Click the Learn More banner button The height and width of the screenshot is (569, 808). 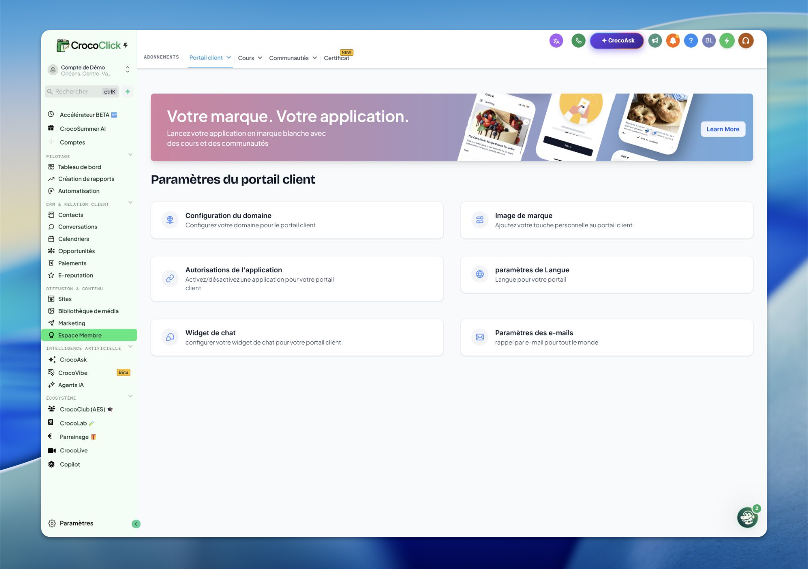(x=723, y=129)
